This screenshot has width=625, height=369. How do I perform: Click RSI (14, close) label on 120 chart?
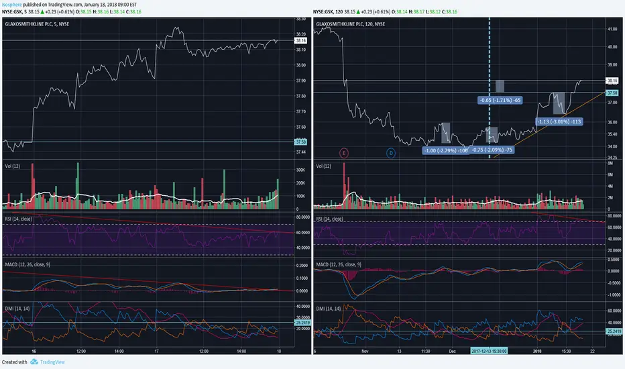tap(330, 219)
